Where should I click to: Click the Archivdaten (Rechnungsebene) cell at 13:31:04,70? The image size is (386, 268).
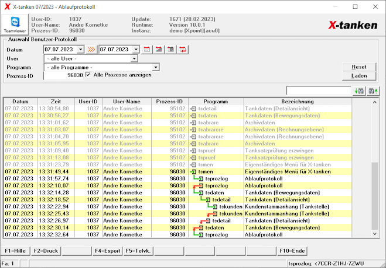(298, 137)
